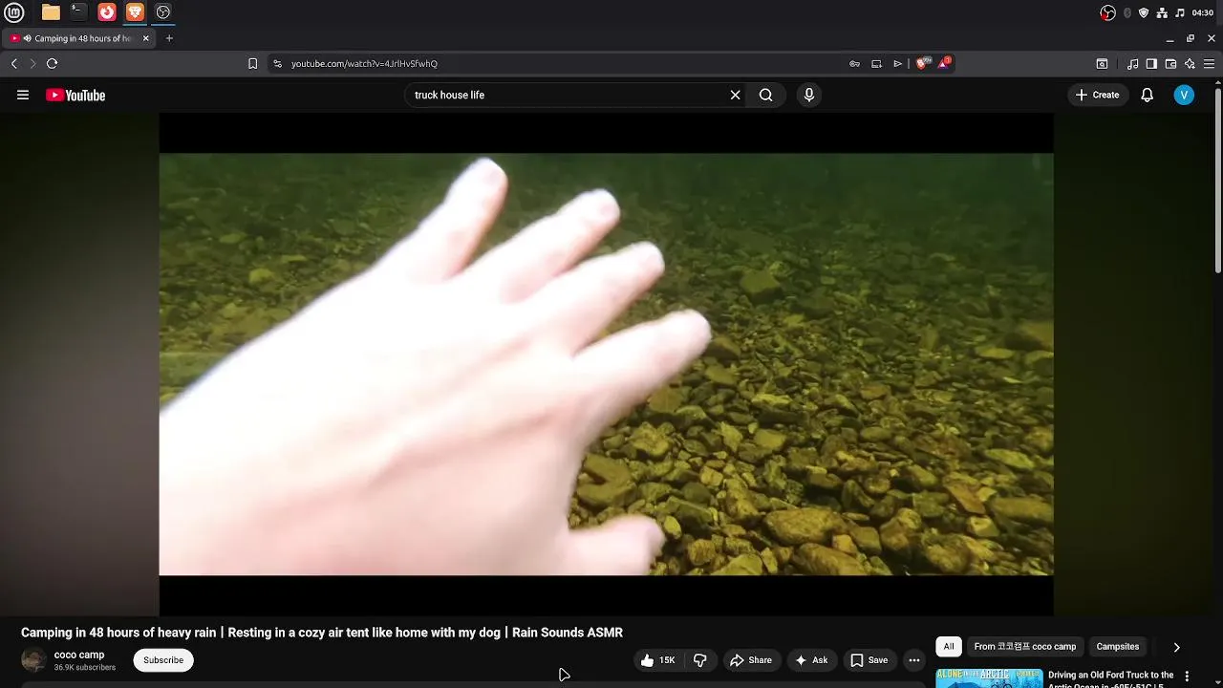Viewport: 1223px width, 688px height.
Task: Open the Arctic Ford Truck video thumbnail
Action: click(x=989, y=677)
